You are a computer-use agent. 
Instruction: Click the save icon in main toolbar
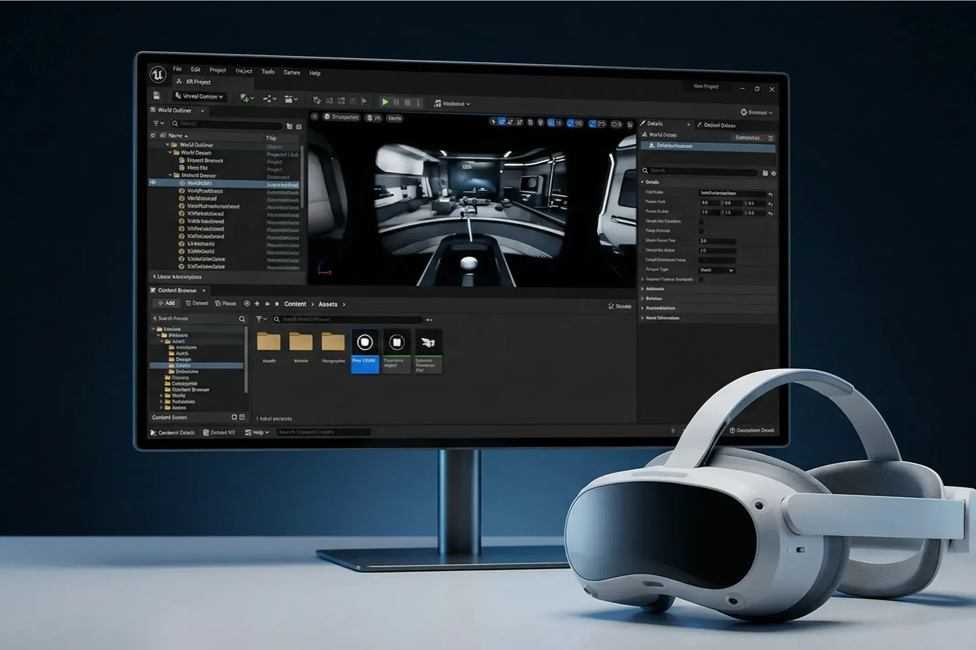click(x=157, y=96)
